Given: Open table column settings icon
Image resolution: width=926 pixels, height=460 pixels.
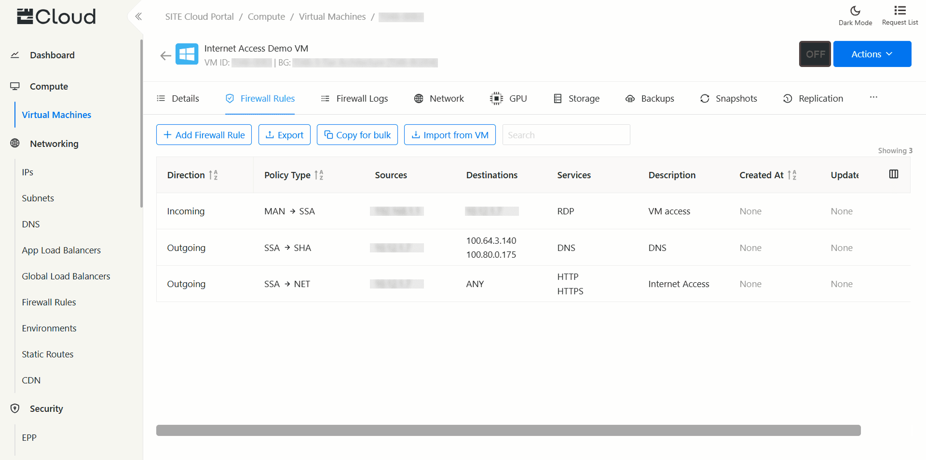Looking at the screenshot, I should click(x=893, y=174).
